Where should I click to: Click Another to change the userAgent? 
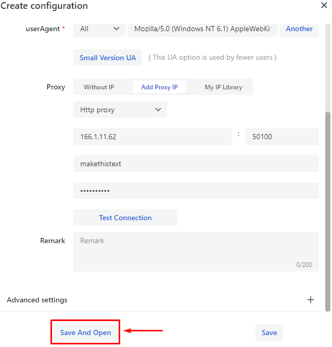click(x=299, y=29)
